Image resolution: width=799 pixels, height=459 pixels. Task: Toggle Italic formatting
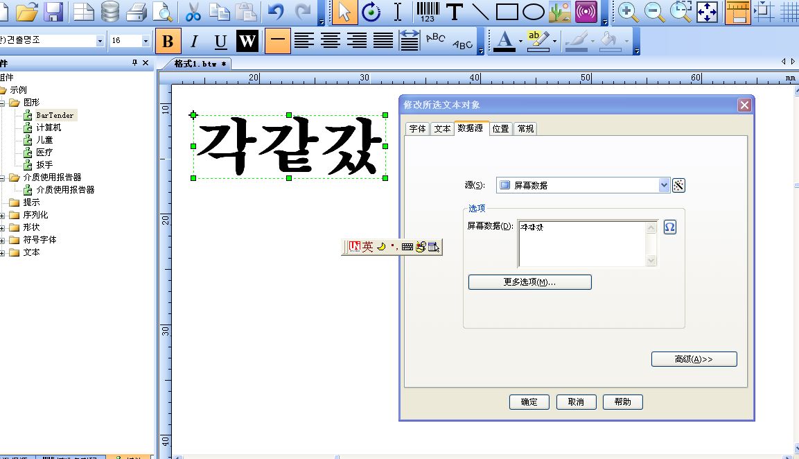point(194,42)
